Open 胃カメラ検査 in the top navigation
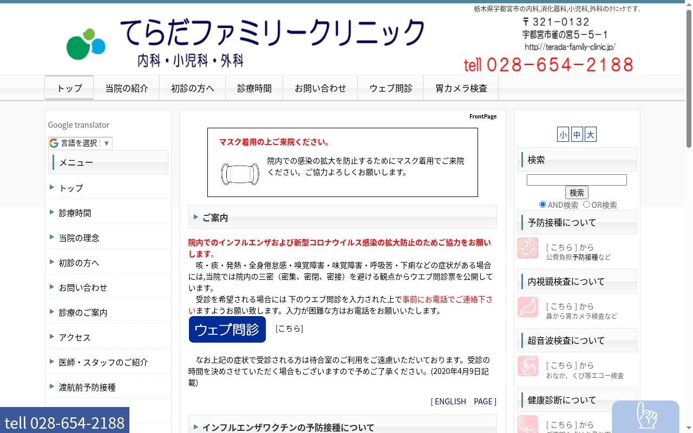This screenshot has height=433, width=693. (461, 88)
